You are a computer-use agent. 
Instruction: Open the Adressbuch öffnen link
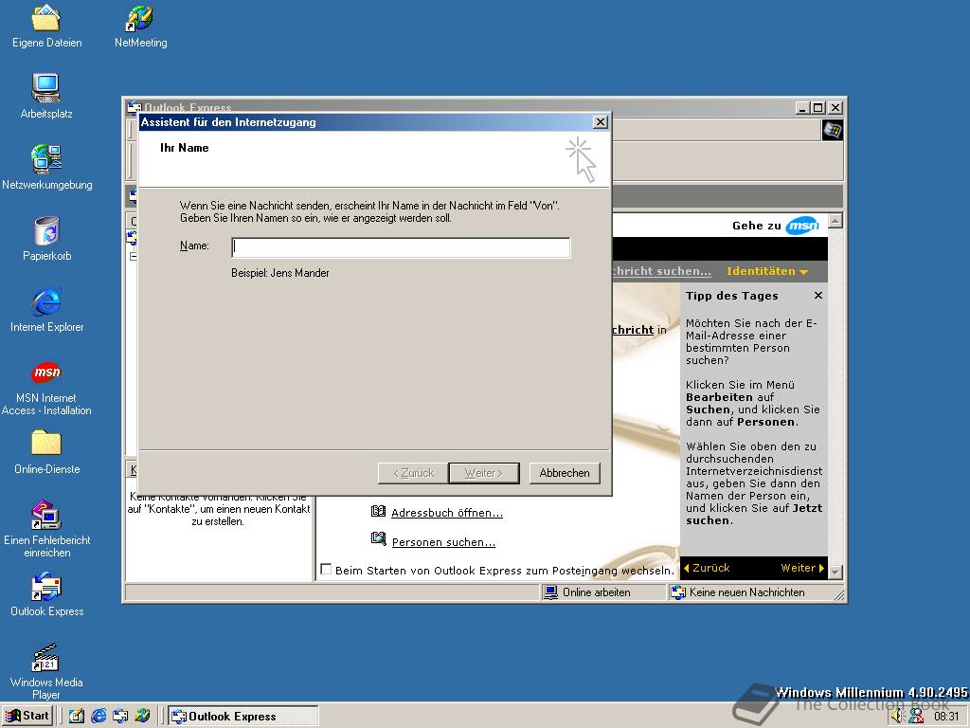pos(447,513)
